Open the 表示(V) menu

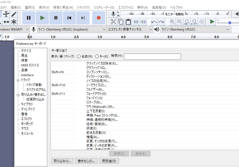44,7
